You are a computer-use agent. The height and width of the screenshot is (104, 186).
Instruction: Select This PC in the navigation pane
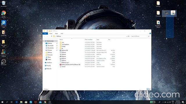pyautogui.click(x=49, y=66)
